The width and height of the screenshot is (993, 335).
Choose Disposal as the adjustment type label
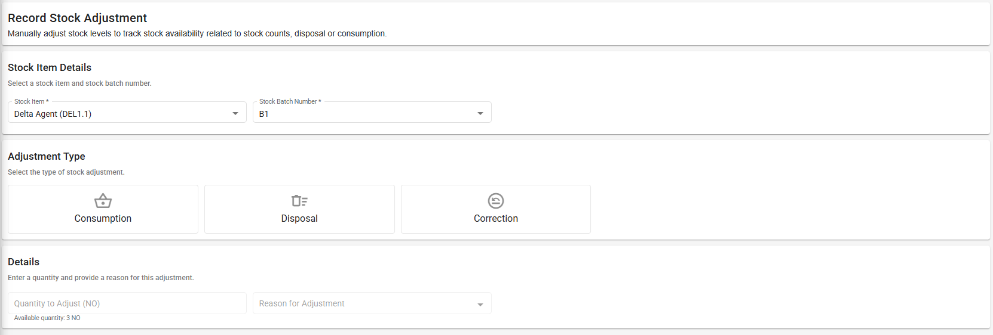coord(299,219)
